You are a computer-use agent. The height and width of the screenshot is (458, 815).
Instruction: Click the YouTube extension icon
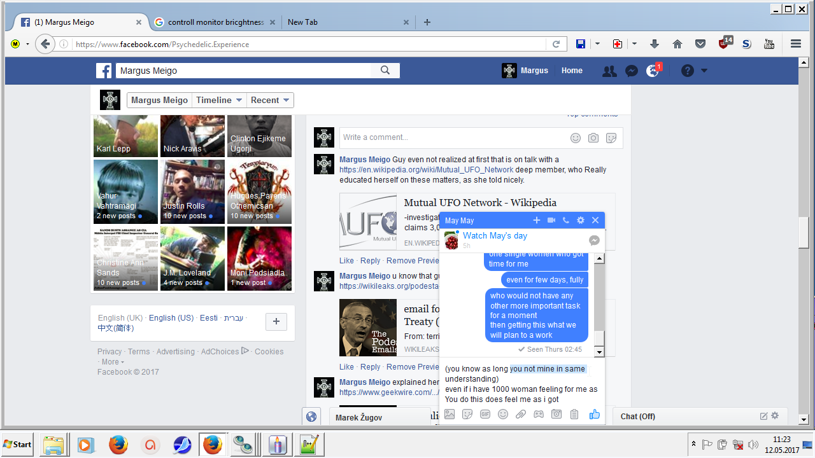769,44
